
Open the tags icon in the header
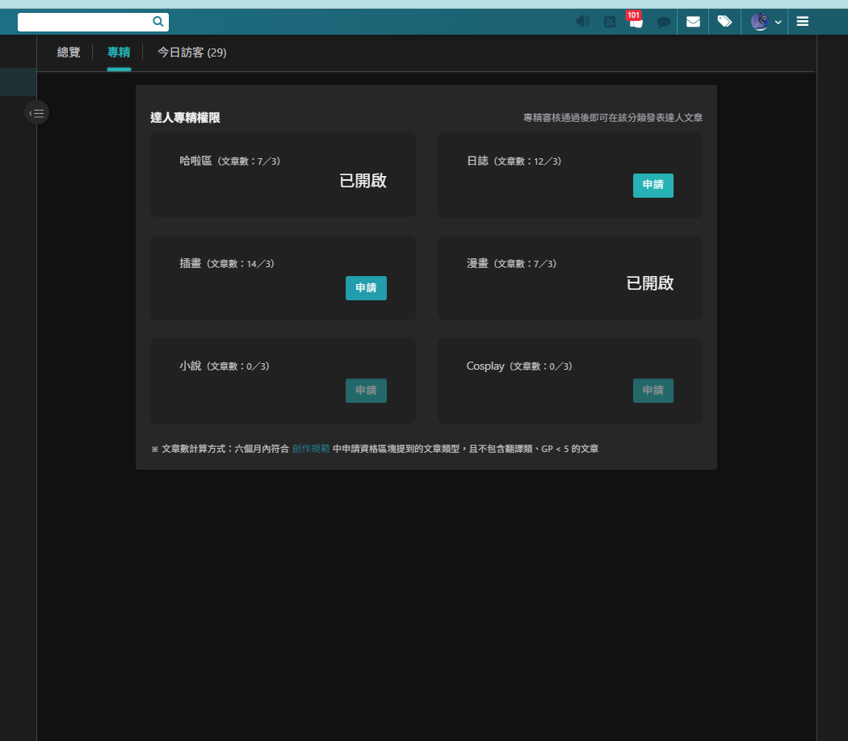724,21
